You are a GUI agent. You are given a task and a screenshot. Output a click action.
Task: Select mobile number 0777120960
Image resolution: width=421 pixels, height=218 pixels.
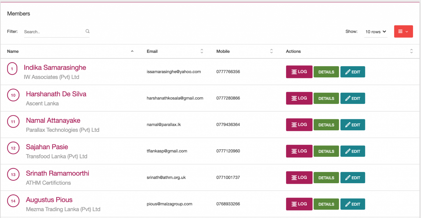228,151
